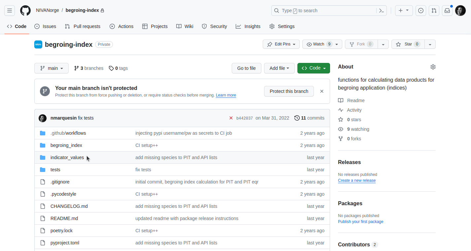
Task: Click Publish your first package link
Action: pyautogui.click(x=361, y=222)
